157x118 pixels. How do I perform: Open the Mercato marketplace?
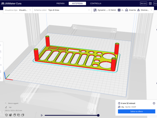point(144,4)
